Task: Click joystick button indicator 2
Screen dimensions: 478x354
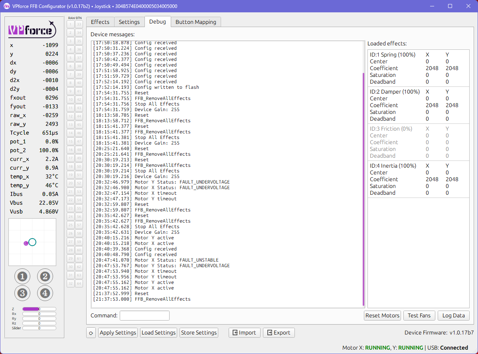Action: (x=45, y=276)
